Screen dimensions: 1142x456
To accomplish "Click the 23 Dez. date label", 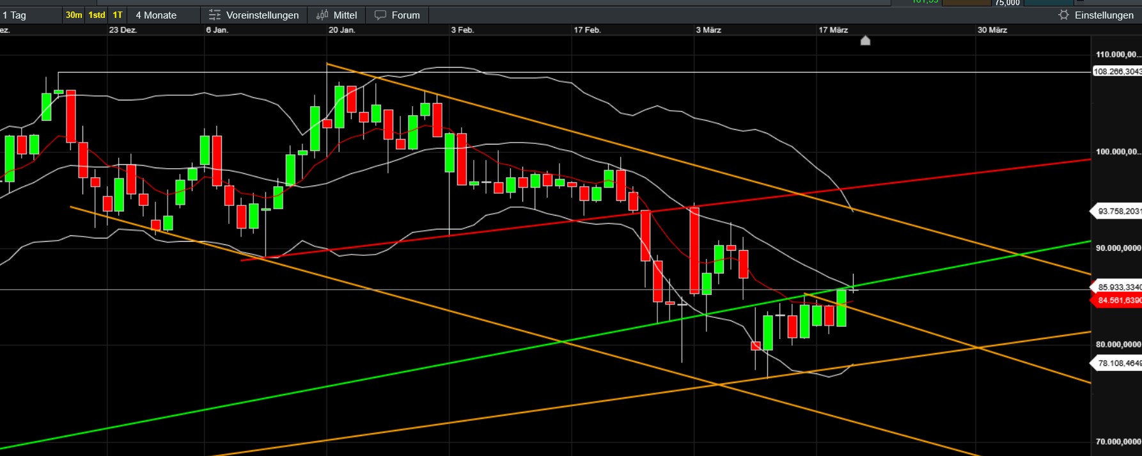I will pyautogui.click(x=123, y=30).
